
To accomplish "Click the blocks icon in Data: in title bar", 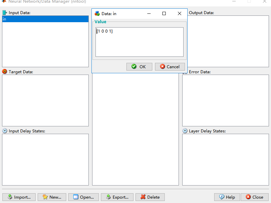I will (x=98, y=13).
